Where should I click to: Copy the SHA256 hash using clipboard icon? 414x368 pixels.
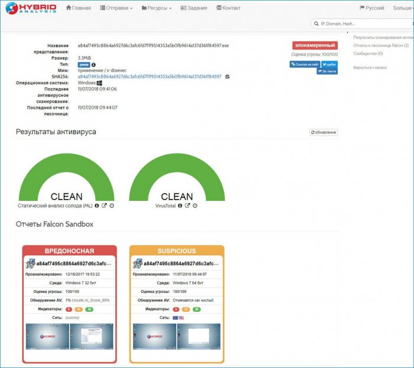click(x=228, y=77)
